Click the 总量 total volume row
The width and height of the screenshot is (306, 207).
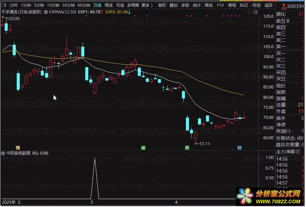(x=290, y=105)
